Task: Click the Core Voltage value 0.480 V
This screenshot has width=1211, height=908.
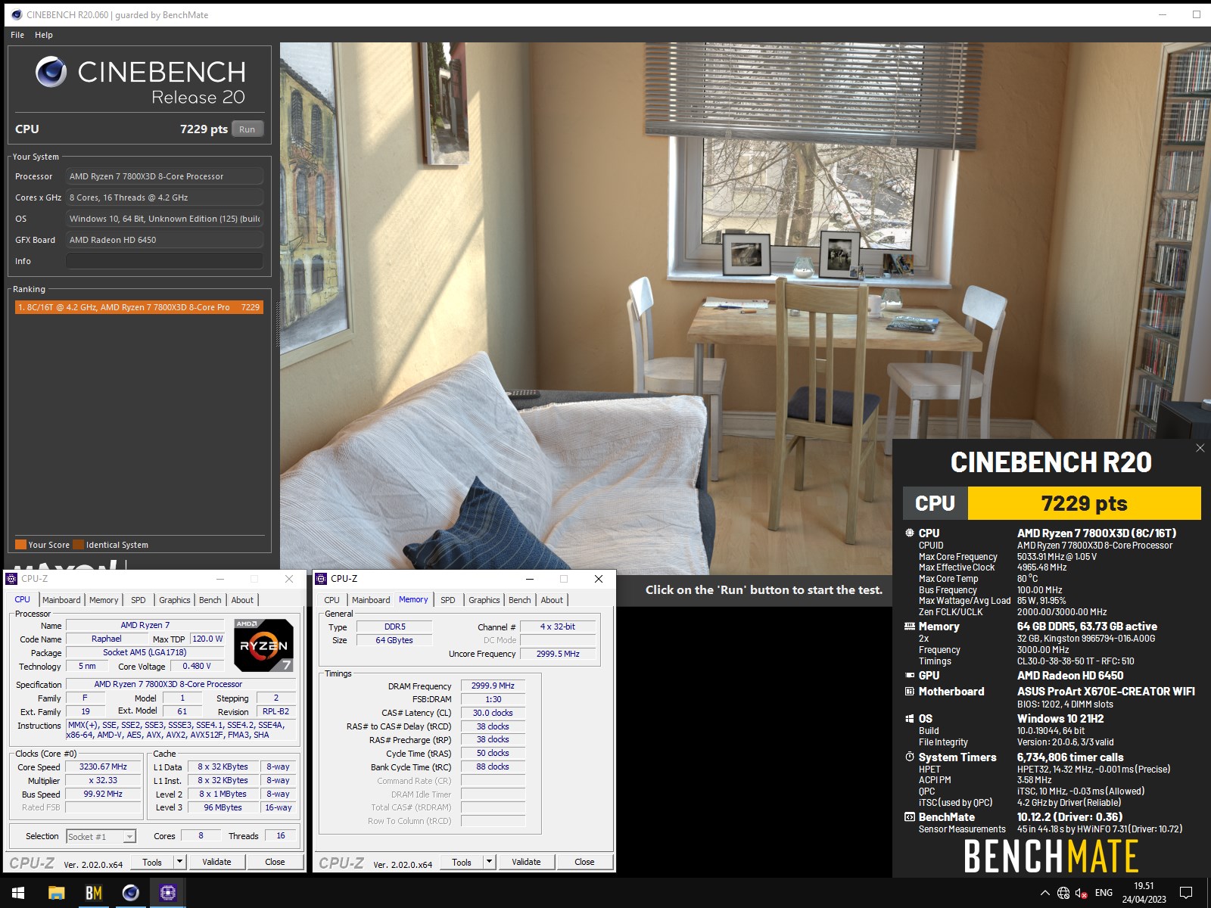Action: click(197, 666)
